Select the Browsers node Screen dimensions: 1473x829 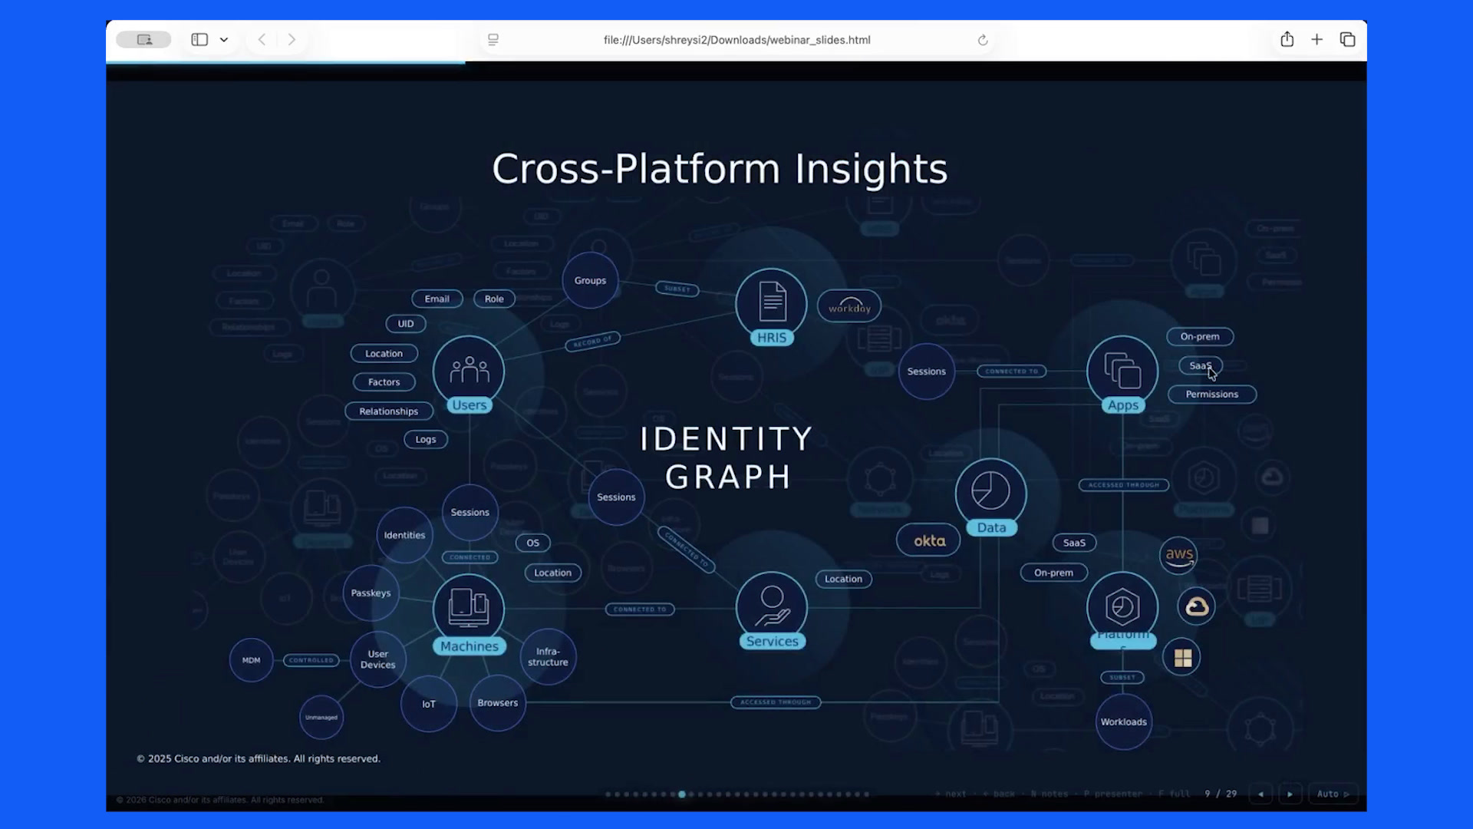[498, 703]
